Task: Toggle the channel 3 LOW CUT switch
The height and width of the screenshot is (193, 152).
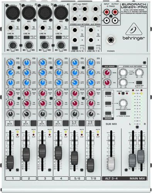Action: point(42,37)
